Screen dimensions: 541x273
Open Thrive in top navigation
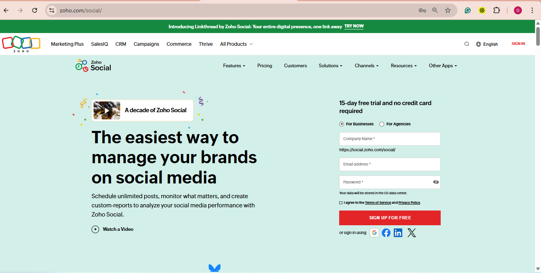tap(206, 44)
